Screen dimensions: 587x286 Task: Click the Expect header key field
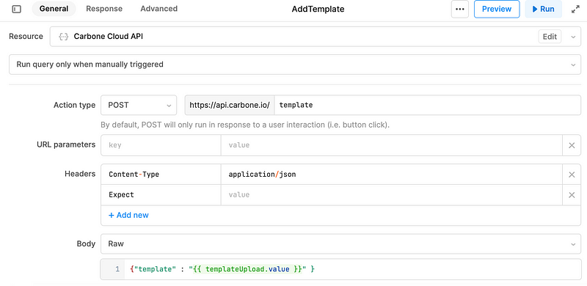pos(161,195)
